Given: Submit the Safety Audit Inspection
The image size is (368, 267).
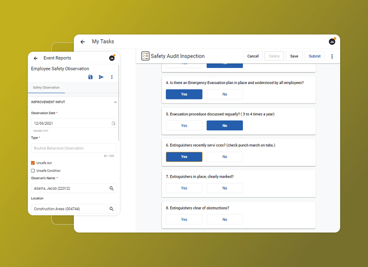Looking at the screenshot, I should [x=314, y=56].
